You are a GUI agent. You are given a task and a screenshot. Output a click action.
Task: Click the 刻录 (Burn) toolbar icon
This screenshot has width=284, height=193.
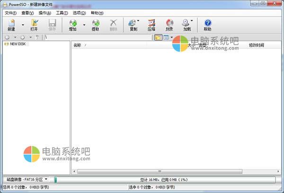tap(169, 25)
